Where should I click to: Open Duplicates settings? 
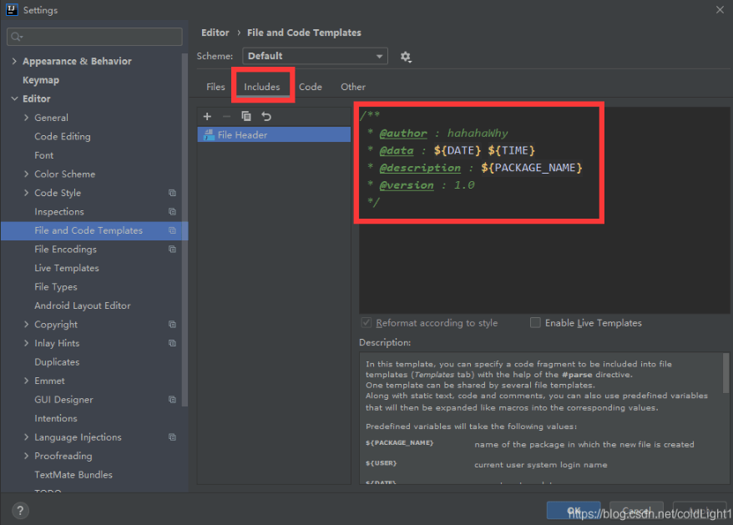point(57,362)
